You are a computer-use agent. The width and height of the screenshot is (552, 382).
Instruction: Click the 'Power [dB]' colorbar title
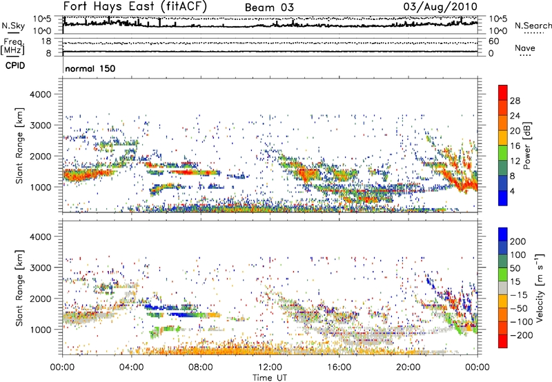pyautogui.click(x=527, y=145)
